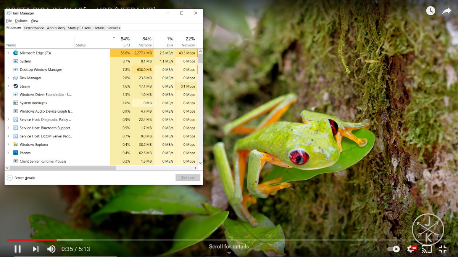Click System process icon

point(16,61)
